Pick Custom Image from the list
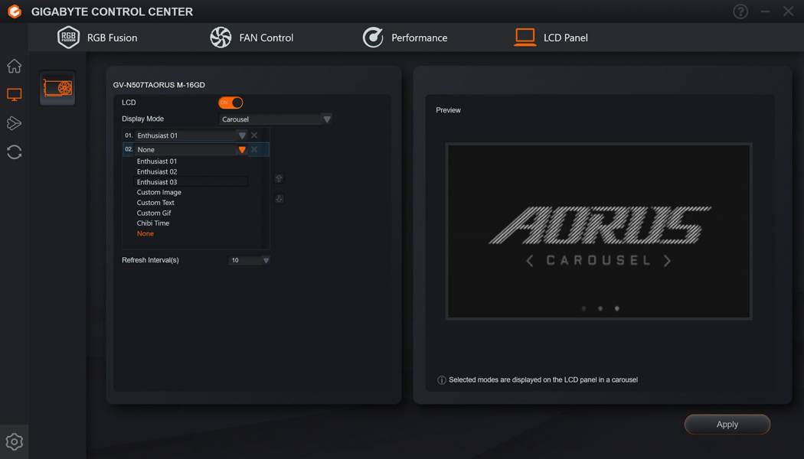This screenshot has height=459, width=804. pyautogui.click(x=159, y=192)
